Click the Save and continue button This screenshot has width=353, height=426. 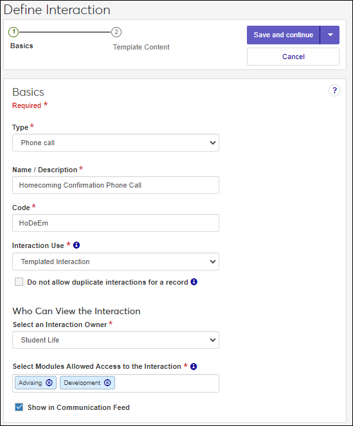(x=284, y=35)
